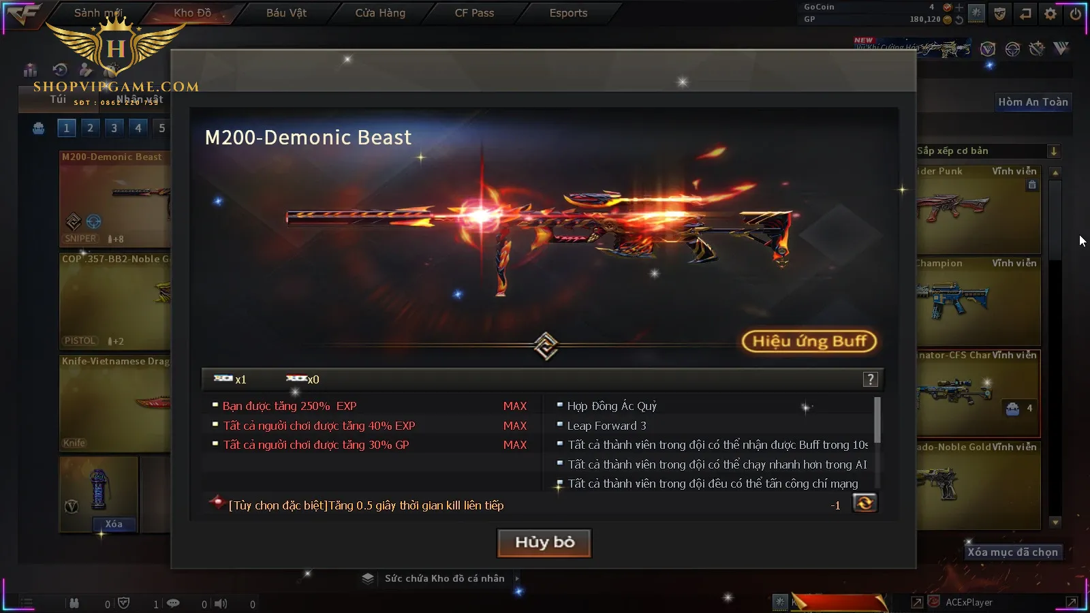
Task: Click the reroll special option refresh icon
Action: [865, 503]
